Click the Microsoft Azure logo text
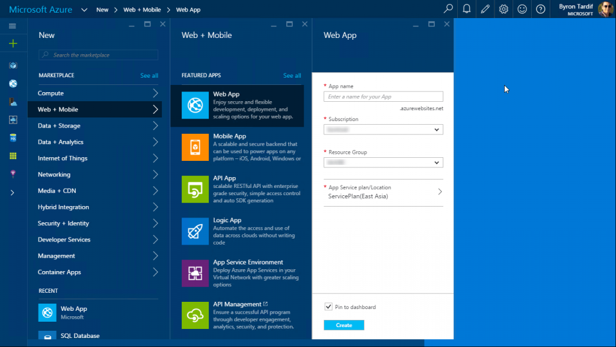 [x=40, y=10]
